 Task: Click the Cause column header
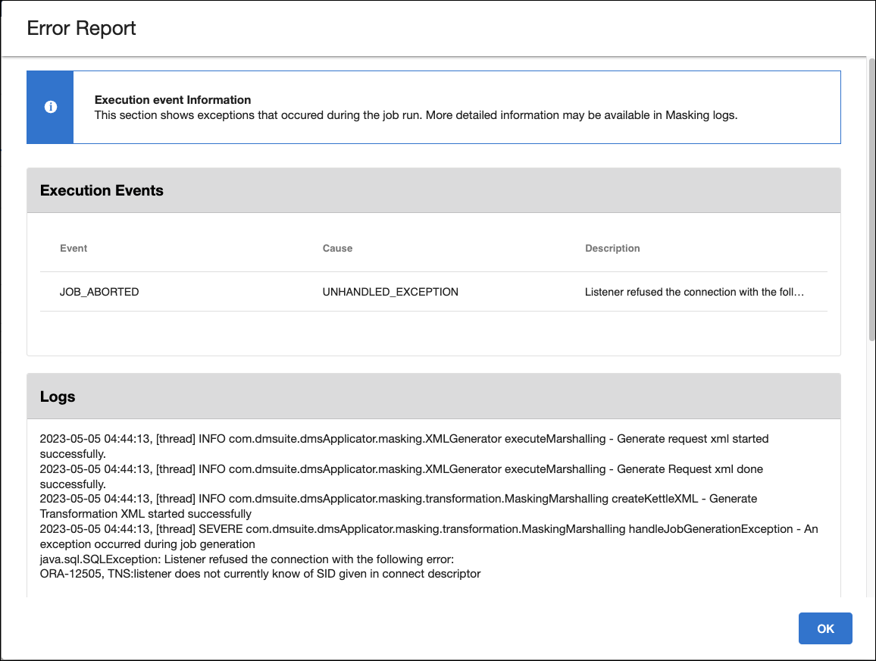click(x=337, y=249)
